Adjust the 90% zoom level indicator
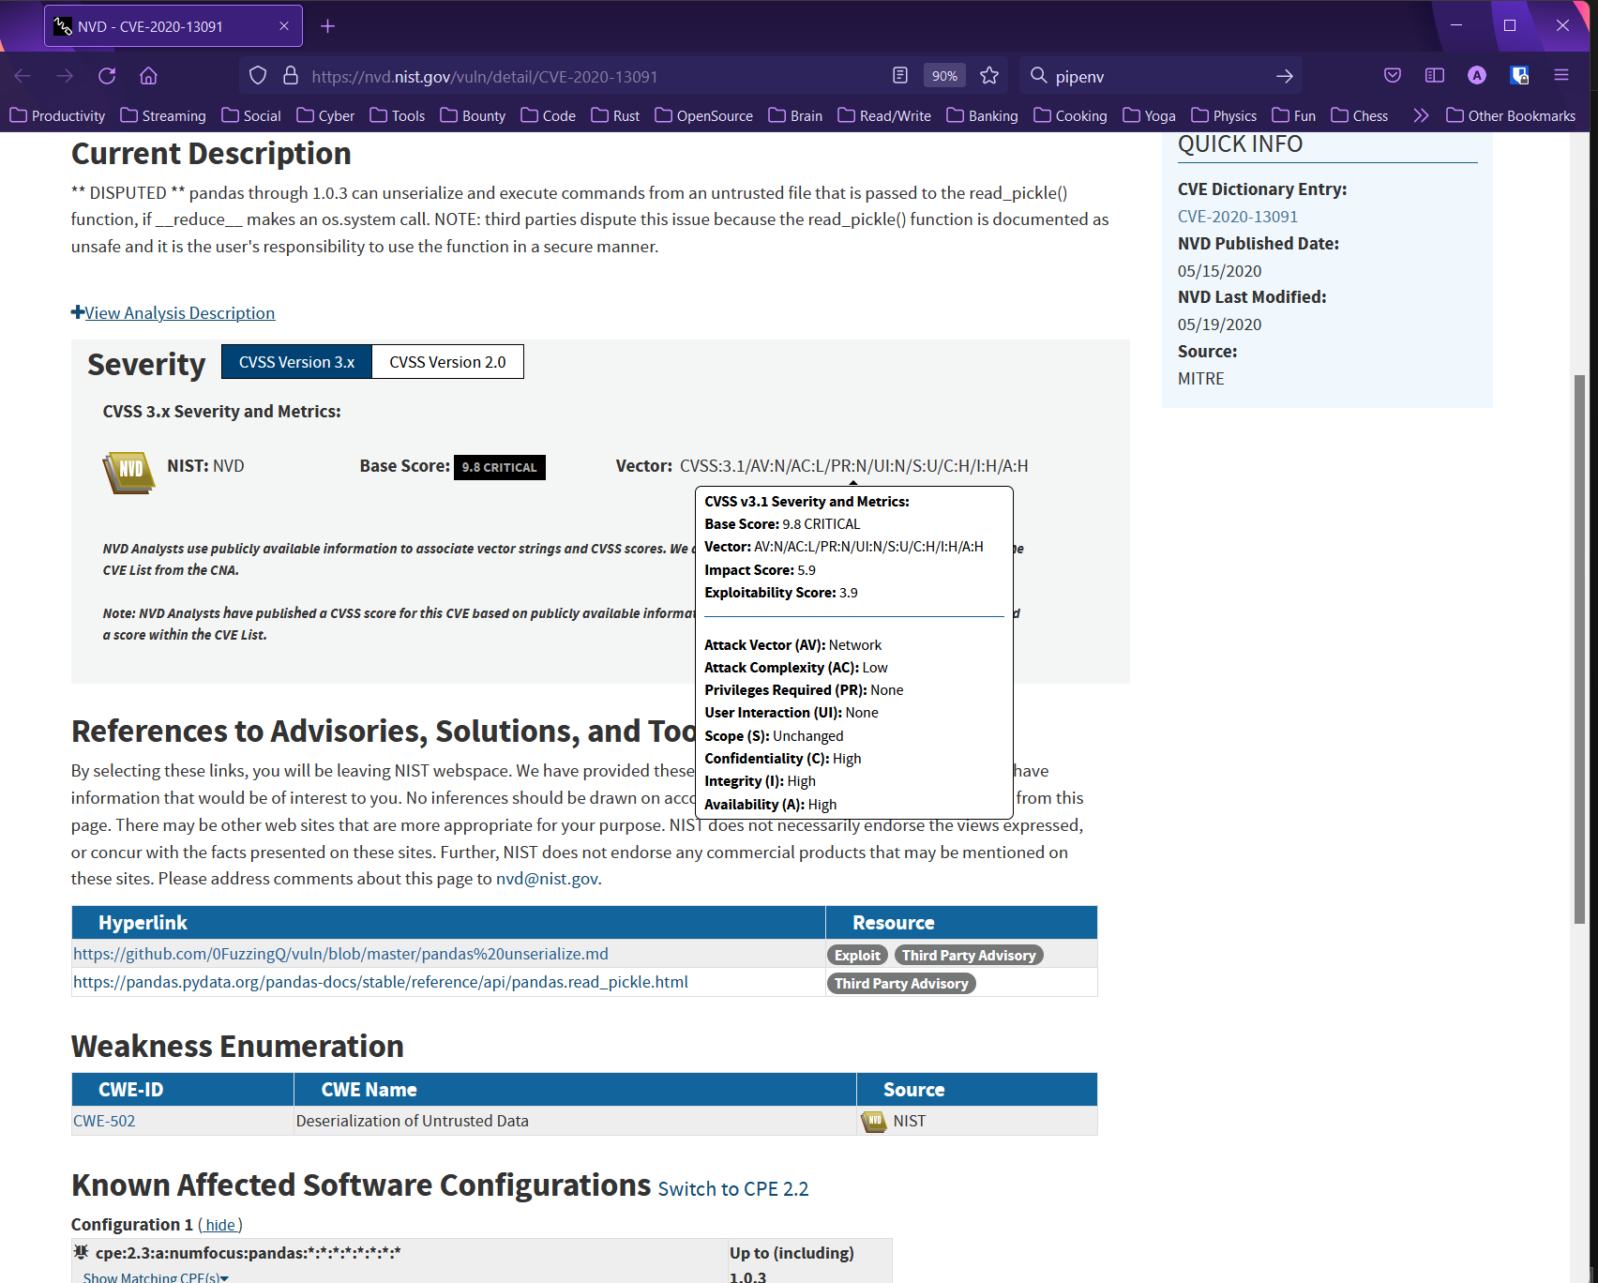The height and width of the screenshot is (1283, 1598). click(x=944, y=76)
